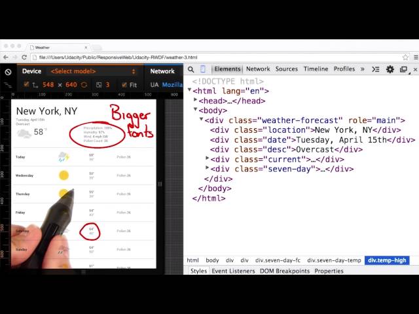Reset emulation with the no-entry icon
The height and width of the screenshot is (314, 419).
click(x=8, y=72)
